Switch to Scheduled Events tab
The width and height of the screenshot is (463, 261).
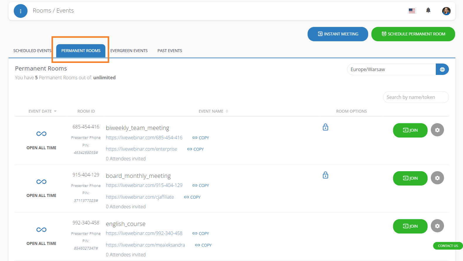[32, 51]
